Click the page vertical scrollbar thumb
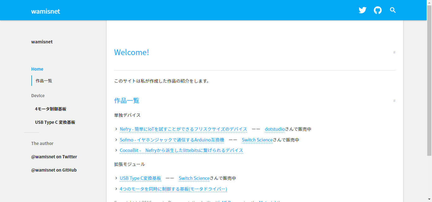The height and width of the screenshot is (202, 432). click(x=429, y=80)
